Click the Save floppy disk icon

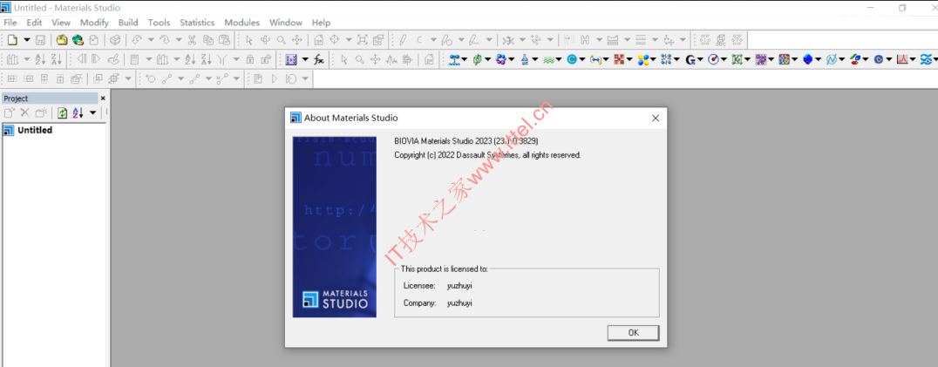click(x=41, y=40)
